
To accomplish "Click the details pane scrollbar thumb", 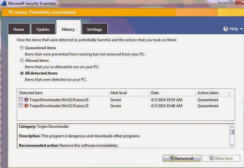I will (232, 132).
